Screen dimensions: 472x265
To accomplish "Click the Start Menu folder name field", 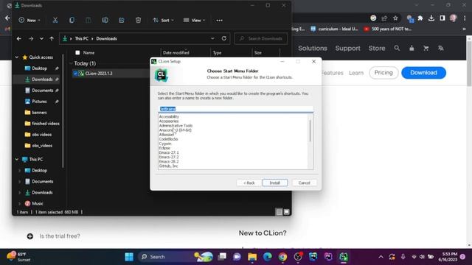I will click(235, 109).
